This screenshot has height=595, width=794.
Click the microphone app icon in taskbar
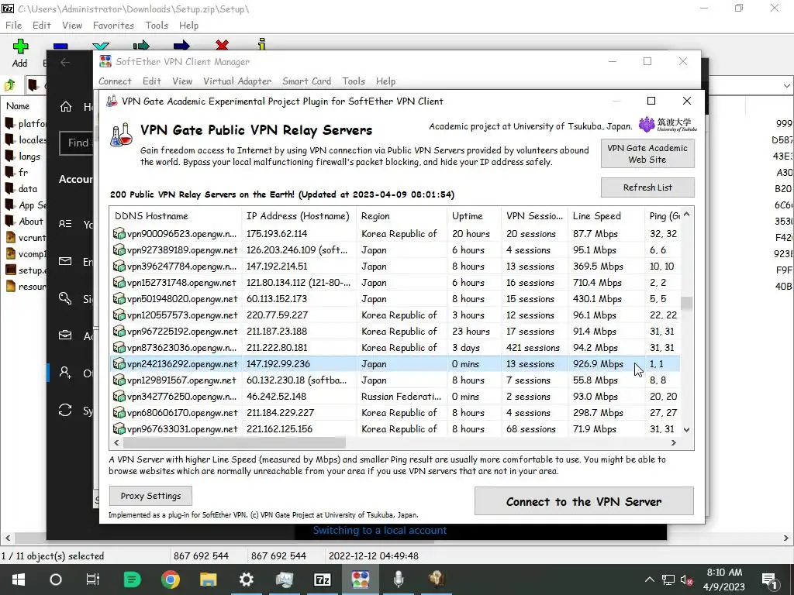coord(399,580)
